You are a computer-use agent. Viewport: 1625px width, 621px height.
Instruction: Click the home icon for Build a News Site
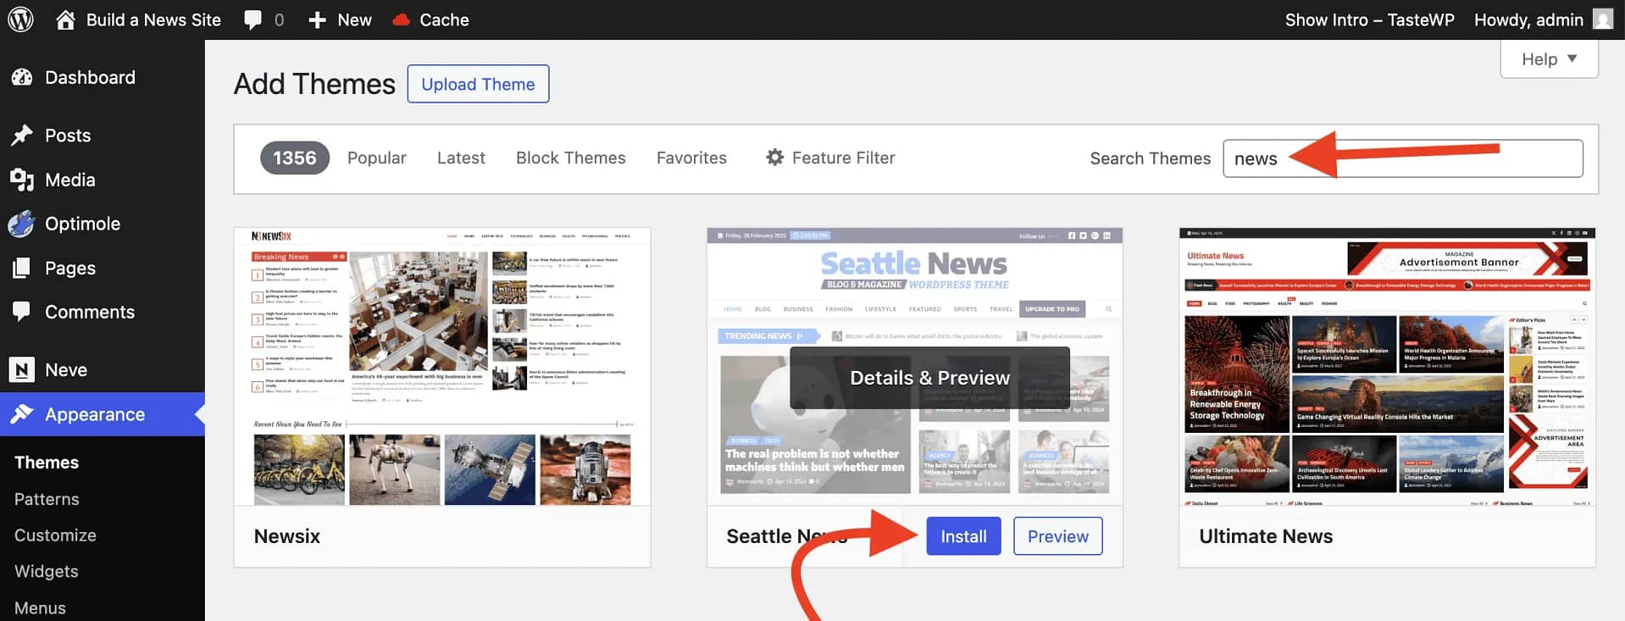(x=65, y=19)
